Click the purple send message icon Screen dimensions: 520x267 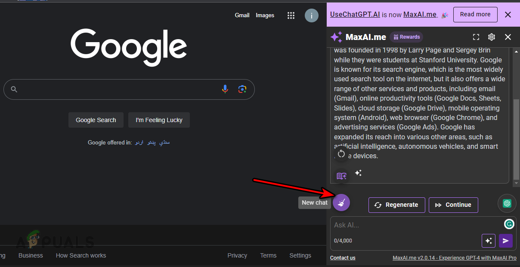tap(506, 241)
